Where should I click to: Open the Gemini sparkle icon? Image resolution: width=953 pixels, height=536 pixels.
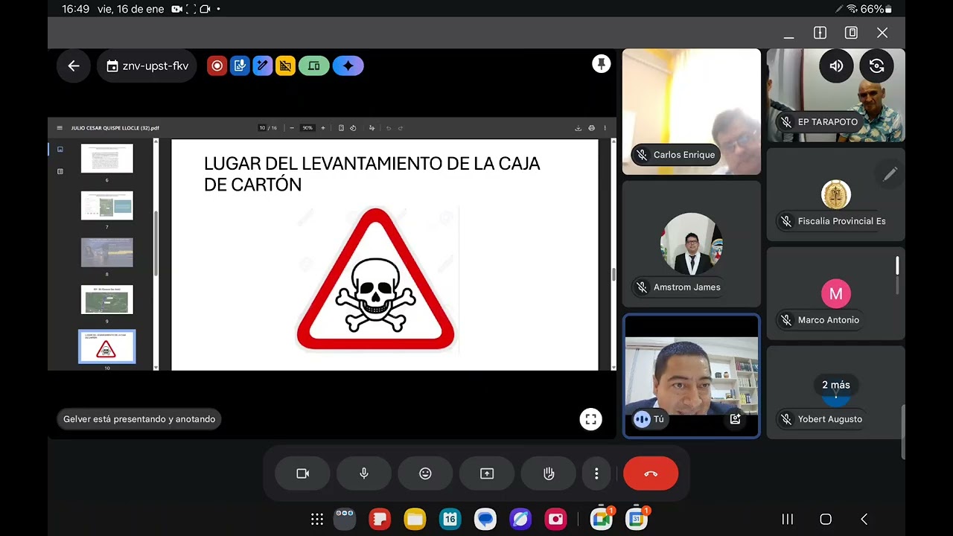[348, 66]
